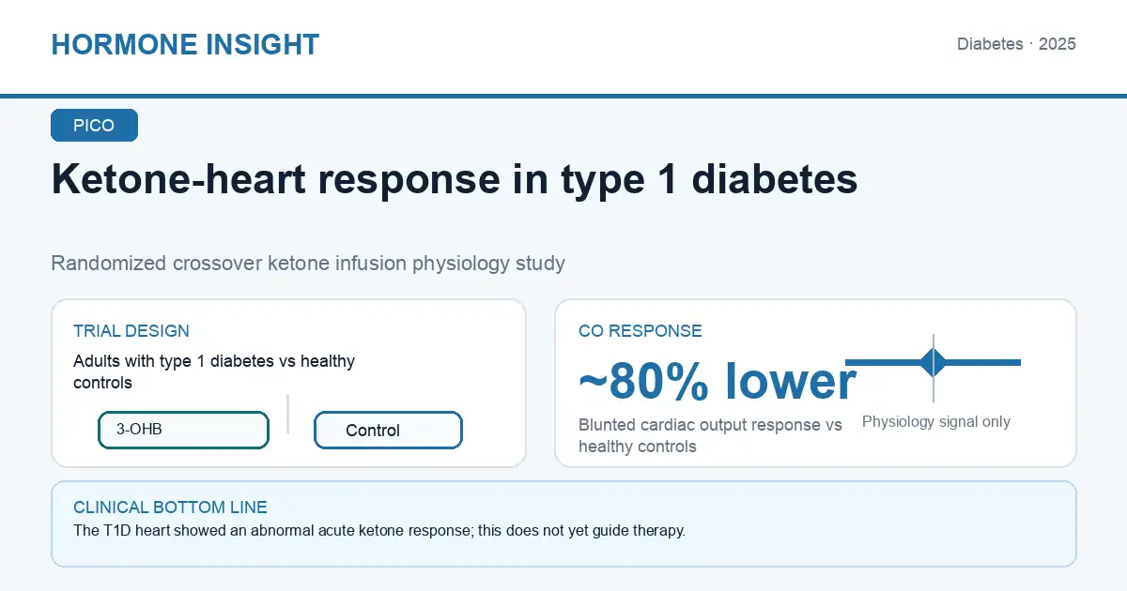Select the randomized crossover study subtitle
This screenshot has height=591, width=1127.
308,263
